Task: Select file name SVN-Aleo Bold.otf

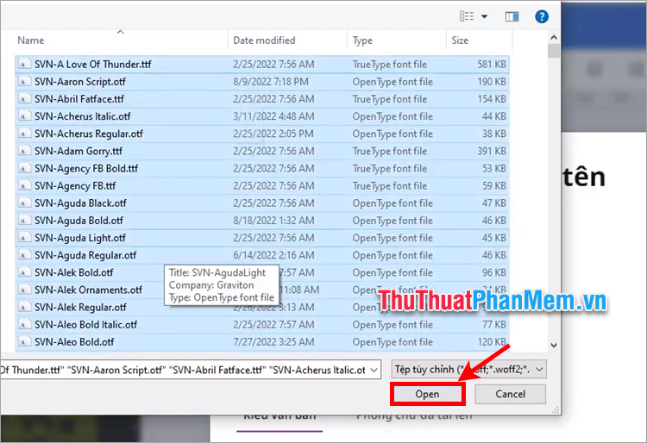Action: point(74,342)
